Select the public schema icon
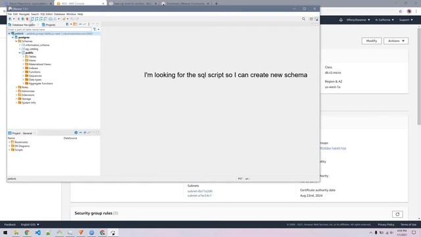Image resolution: width=421 pixels, height=237 pixels. [x=24, y=53]
